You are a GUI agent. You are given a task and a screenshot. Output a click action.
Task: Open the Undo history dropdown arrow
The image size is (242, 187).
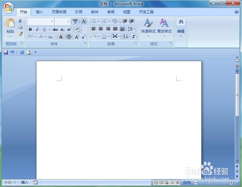(x=17, y=52)
